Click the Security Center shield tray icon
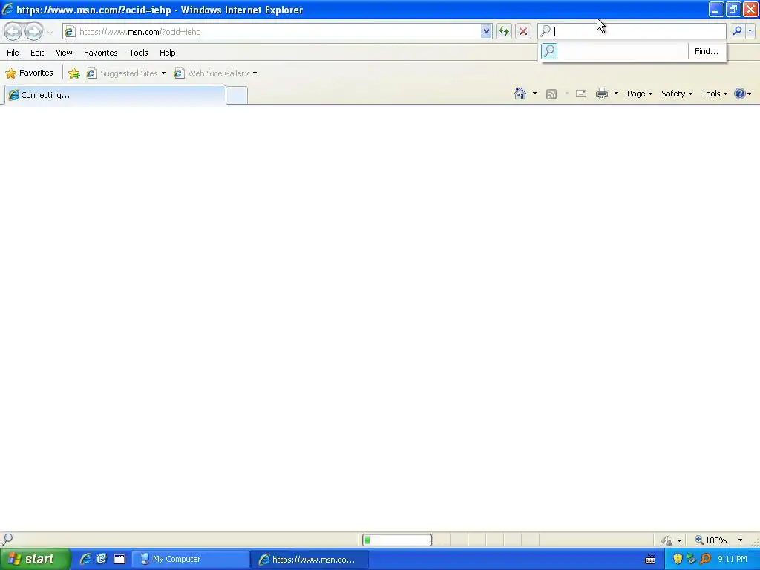Screen dimensions: 760x570 [678, 559]
